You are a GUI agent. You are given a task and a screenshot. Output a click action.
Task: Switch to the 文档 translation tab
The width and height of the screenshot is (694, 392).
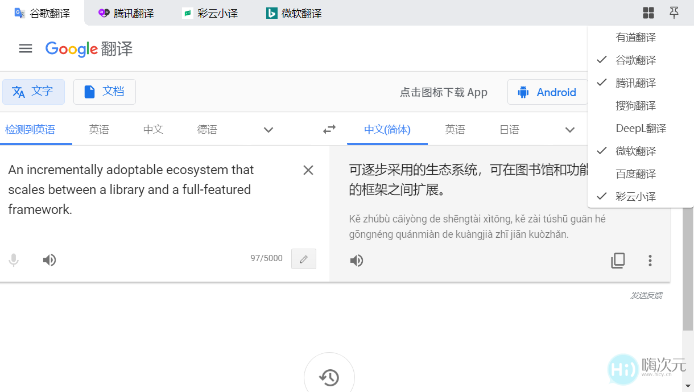pyautogui.click(x=105, y=91)
